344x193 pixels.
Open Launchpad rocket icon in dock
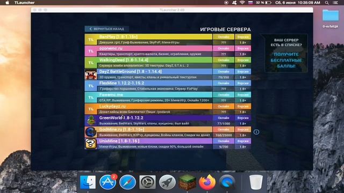pyautogui.click(x=167, y=182)
